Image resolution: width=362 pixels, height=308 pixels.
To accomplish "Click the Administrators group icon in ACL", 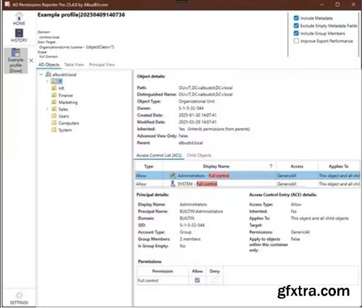I will (172, 176).
